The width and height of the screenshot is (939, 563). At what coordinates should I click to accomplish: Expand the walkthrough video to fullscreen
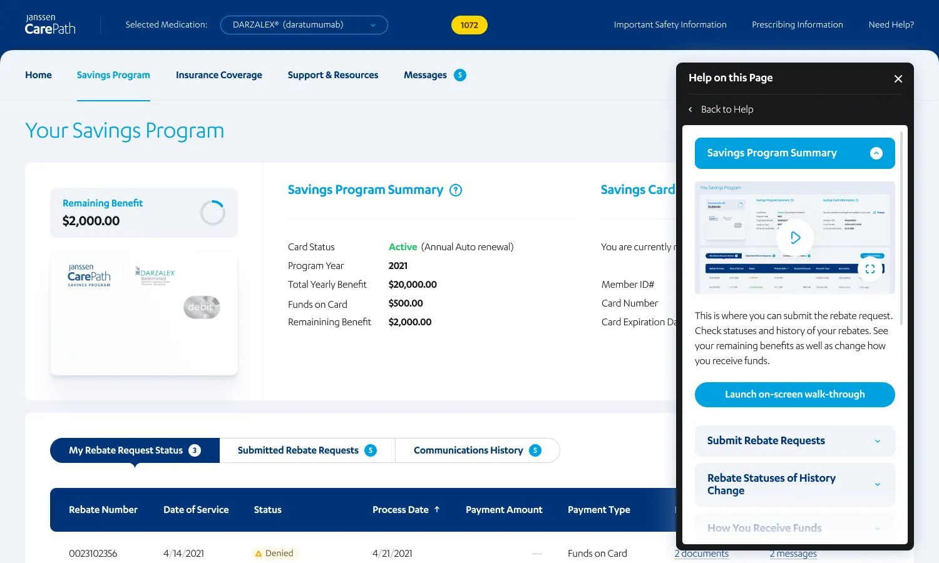pos(870,268)
